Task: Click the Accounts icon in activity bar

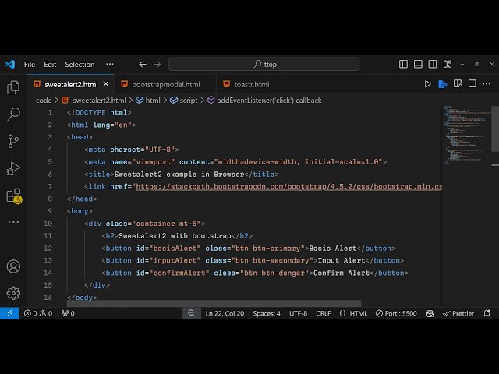Action: coord(13,266)
